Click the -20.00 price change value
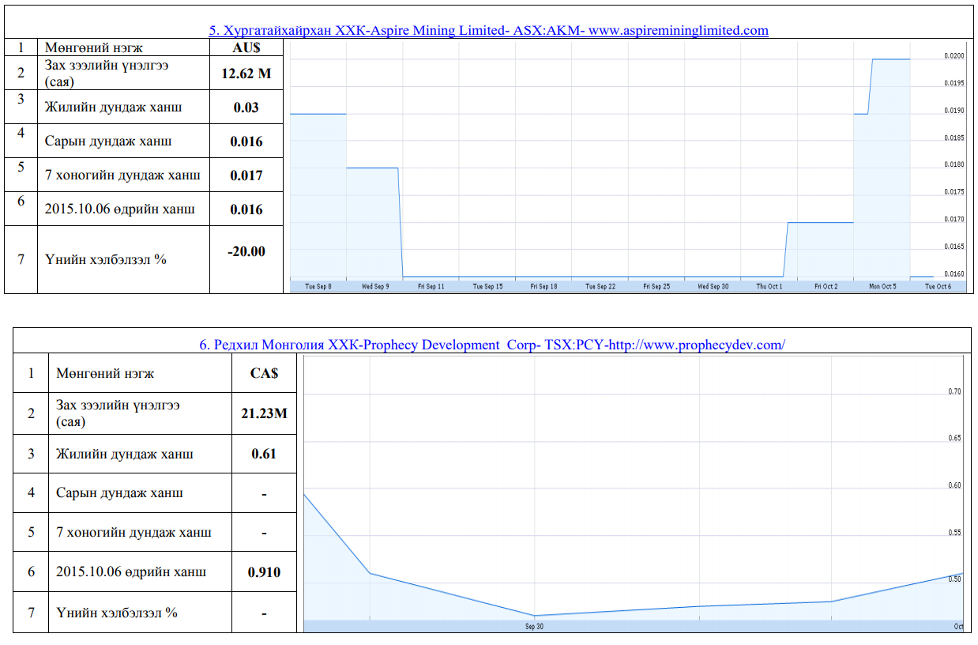The width and height of the screenshot is (978, 645). 246,251
